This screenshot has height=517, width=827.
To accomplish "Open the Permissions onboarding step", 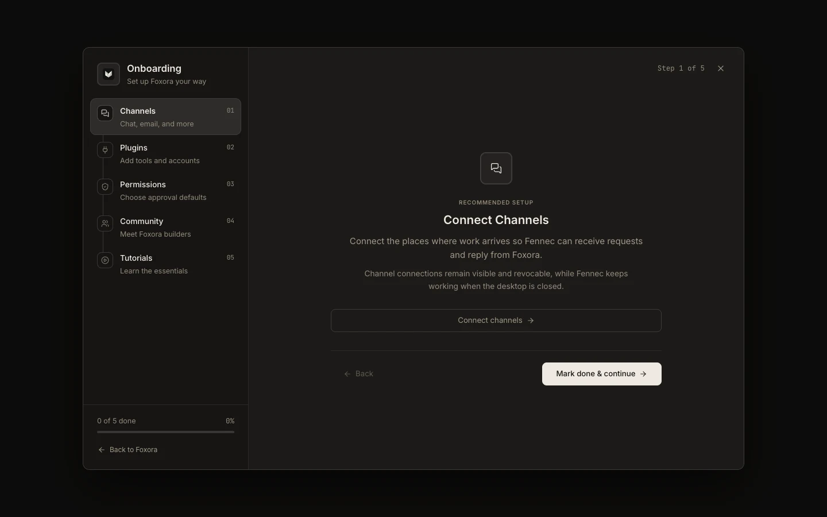I will (x=165, y=190).
